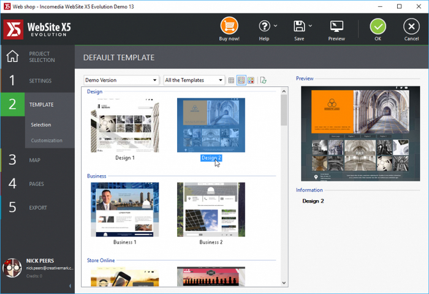Click the Save floppy disk icon
This screenshot has width=429, height=294.
pos(299,26)
